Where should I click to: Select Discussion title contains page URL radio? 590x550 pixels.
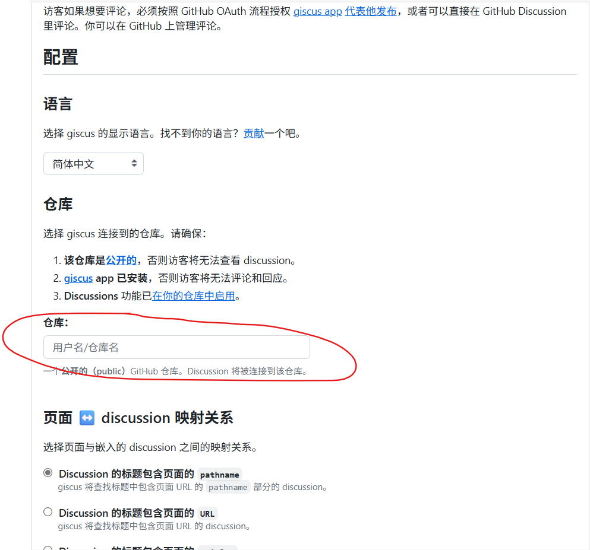tap(48, 511)
